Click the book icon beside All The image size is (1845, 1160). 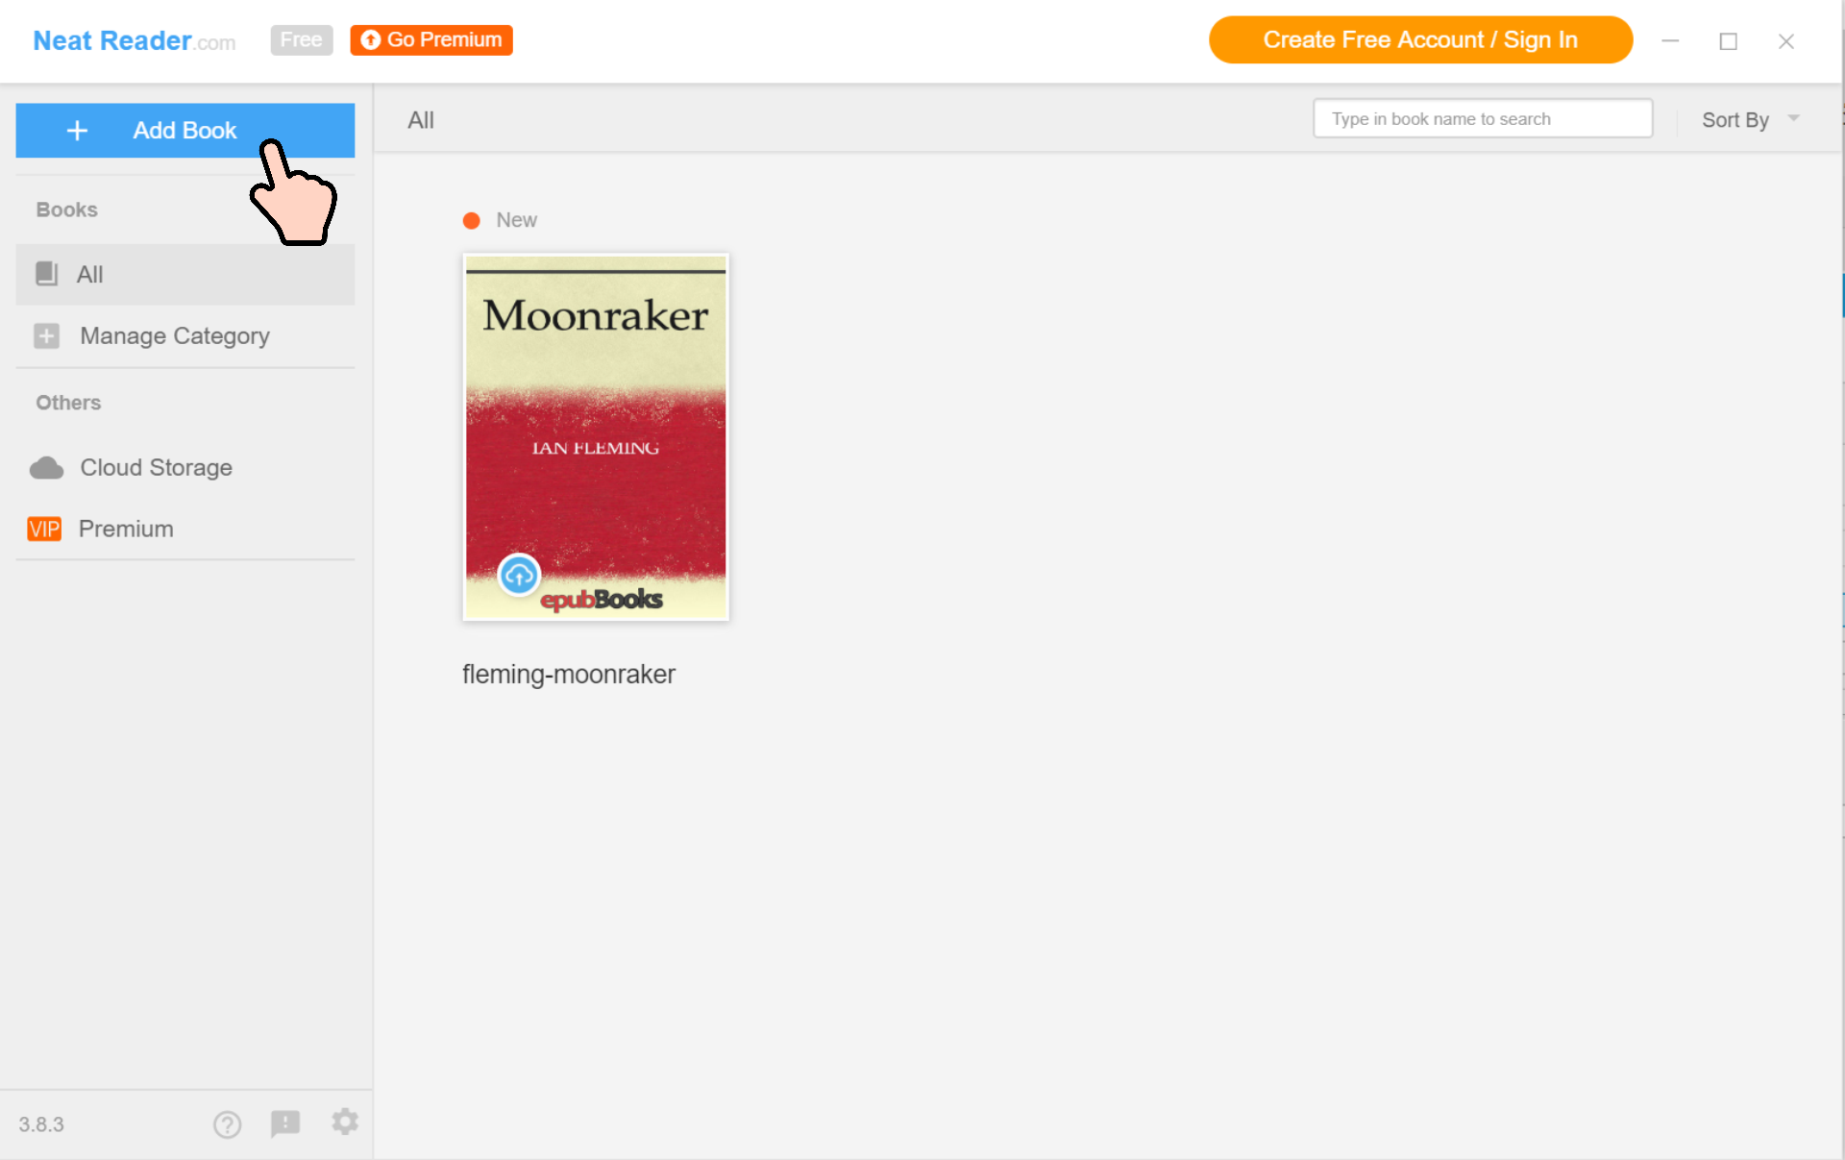pyautogui.click(x=46, y=274)
